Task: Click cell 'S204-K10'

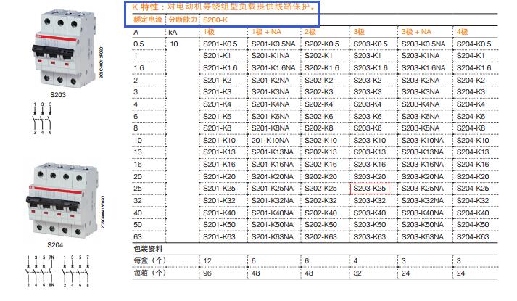Action: point(473,141)
